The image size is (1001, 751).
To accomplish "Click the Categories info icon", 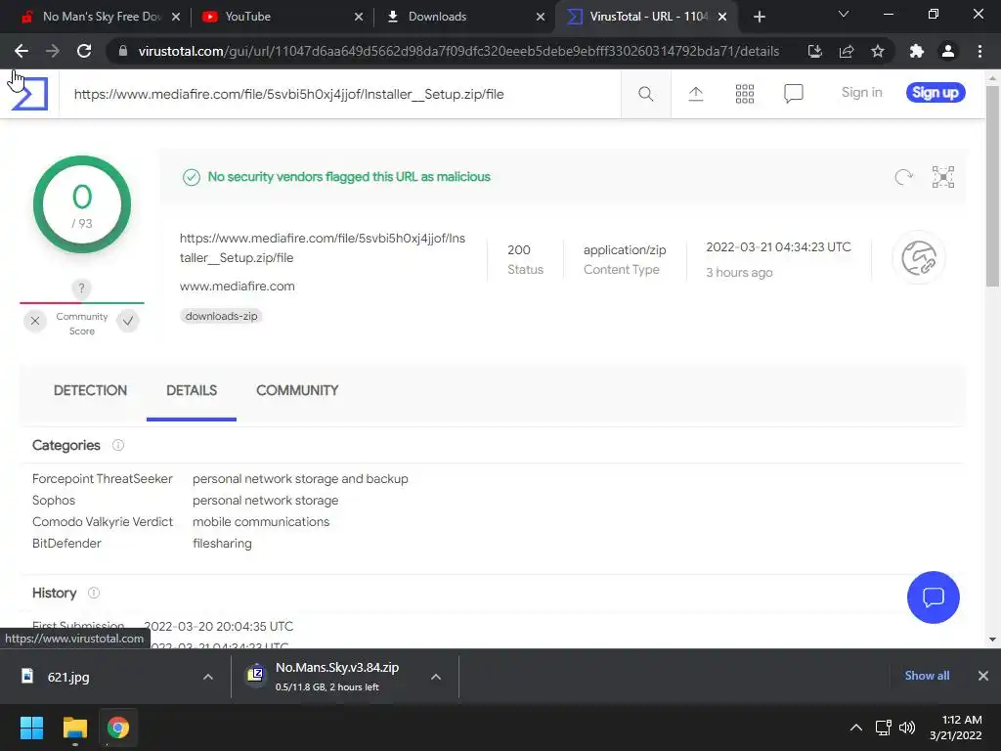I will pos(118,445).
